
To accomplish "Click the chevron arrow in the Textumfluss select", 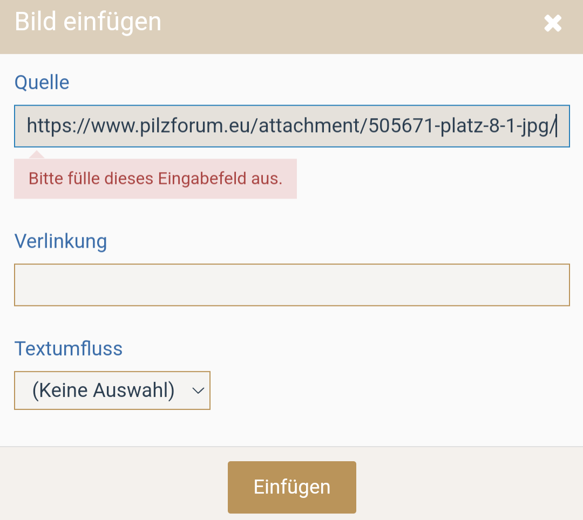I will [x=198, y=390].
